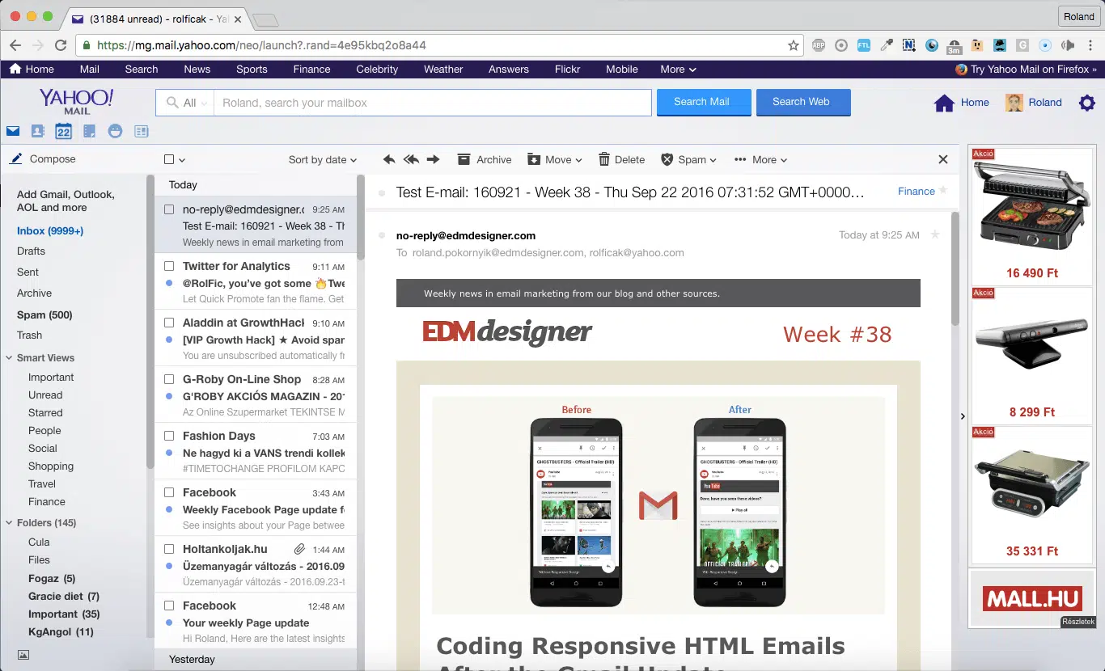Open the More menu in the top navigation
The width and height of the screenshot is (1105, 671).
pyautogui.click(x=678, y=70)
